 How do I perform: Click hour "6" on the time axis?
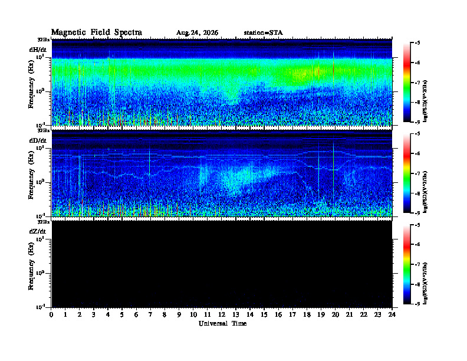point(136,314)
